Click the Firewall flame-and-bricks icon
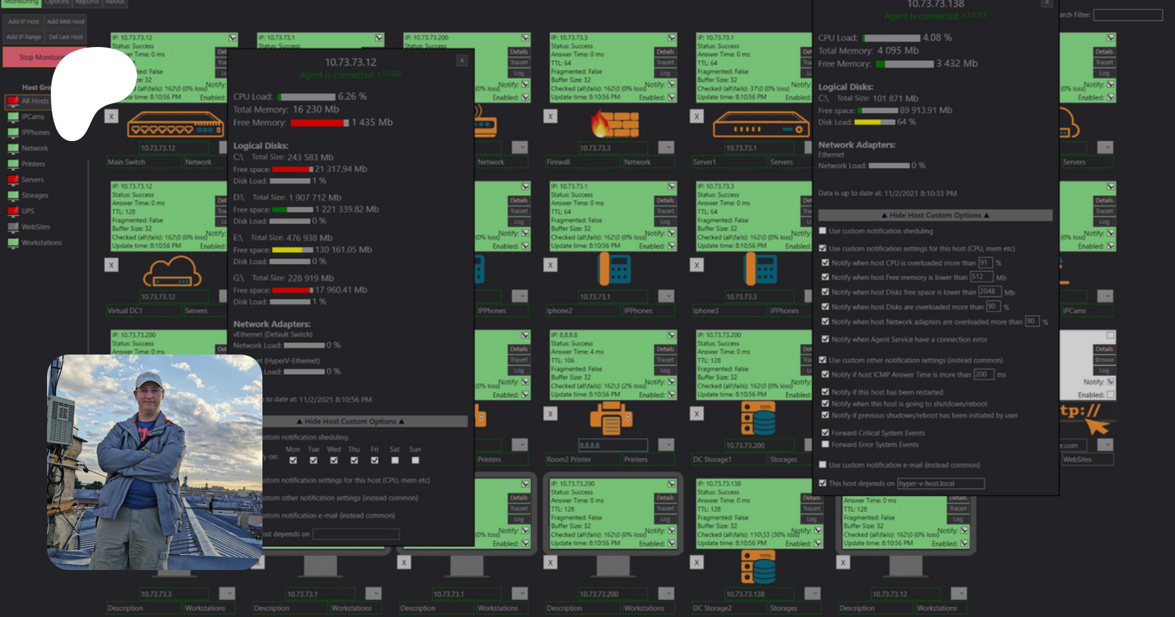 pyautogui.click(x=614, y=123)
